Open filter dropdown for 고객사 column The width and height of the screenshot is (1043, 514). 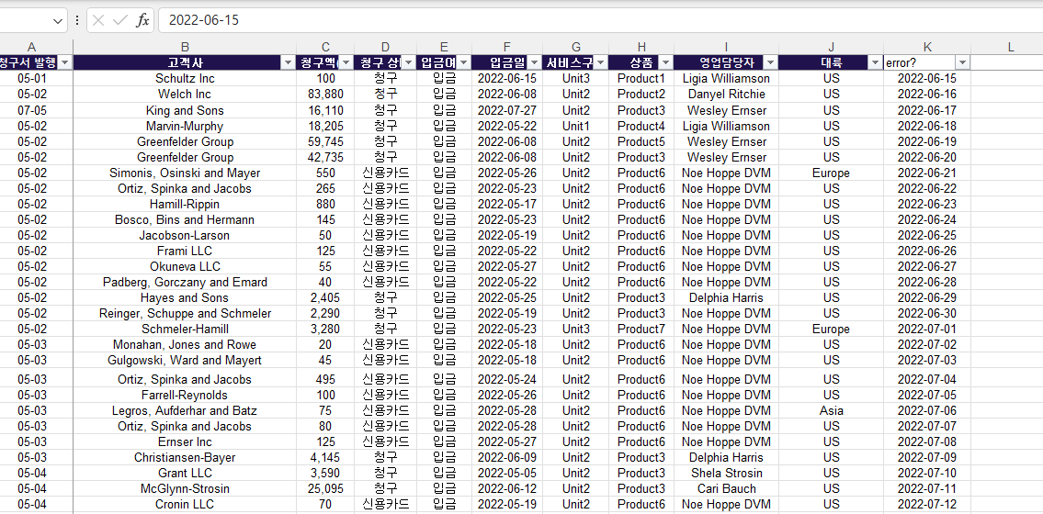pyautogui.click(x=288, y=62)
